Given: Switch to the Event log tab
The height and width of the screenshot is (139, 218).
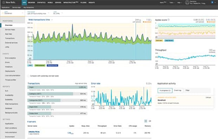Looking at the screenshot, I should [x=178, y=91].
